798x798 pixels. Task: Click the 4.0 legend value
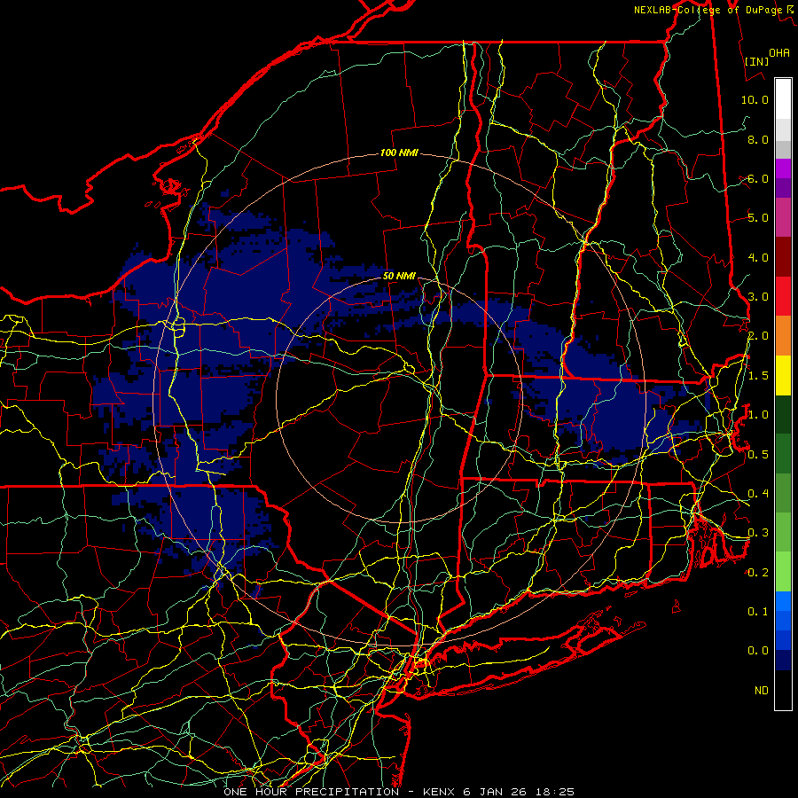[x=758, y=257]
